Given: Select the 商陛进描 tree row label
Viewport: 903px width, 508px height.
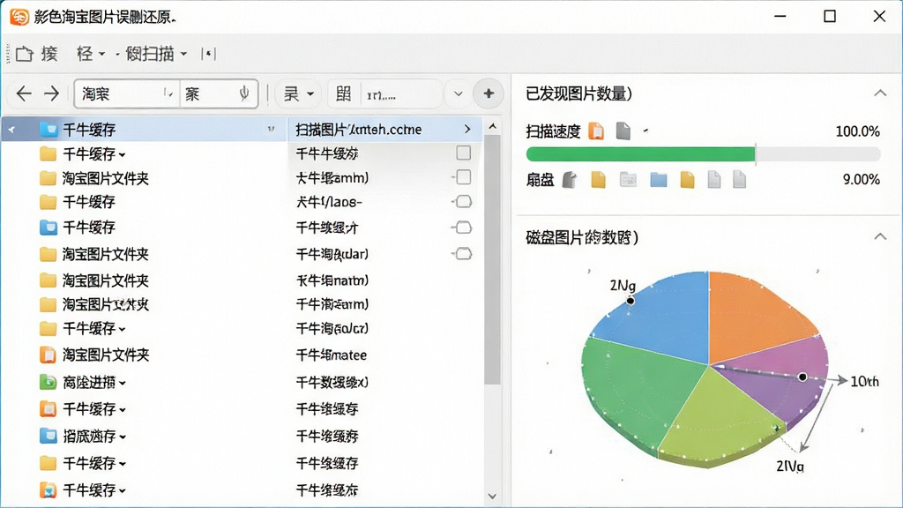Looking at the screenshot, I should [89, 382].
